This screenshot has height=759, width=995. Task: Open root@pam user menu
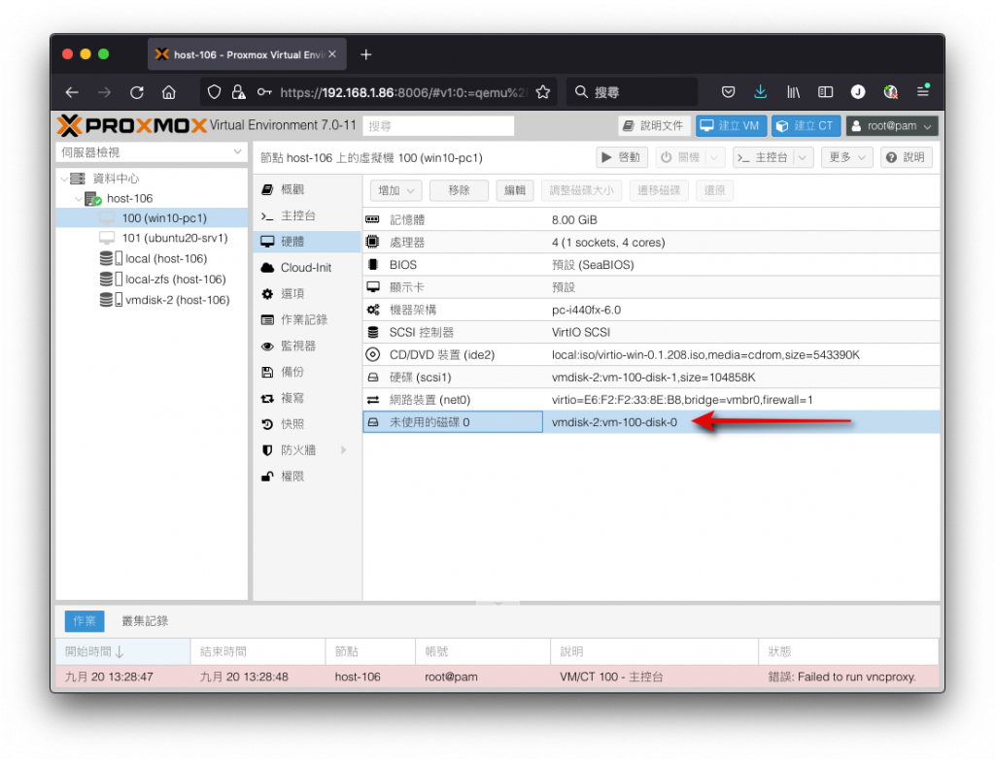891,126
